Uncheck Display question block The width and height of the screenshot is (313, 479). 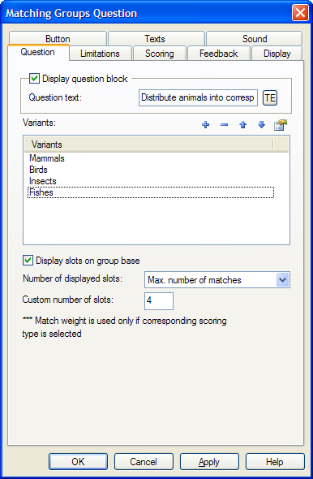tap(34, 78)
